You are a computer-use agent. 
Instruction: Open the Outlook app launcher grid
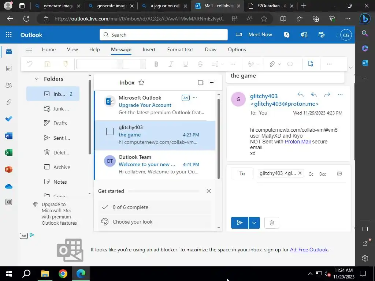(x=9, y=35)
